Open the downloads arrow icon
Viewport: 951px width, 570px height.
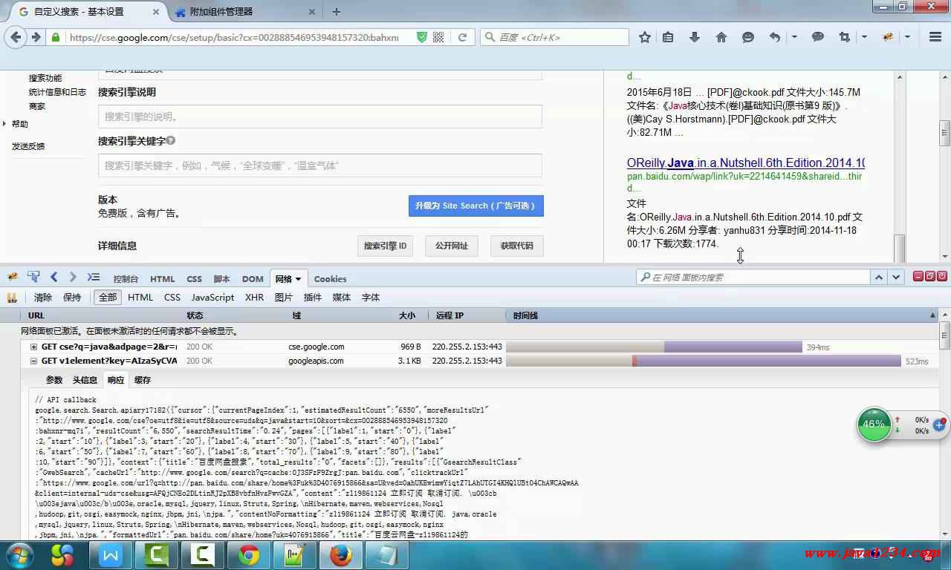tap(695, 37)
